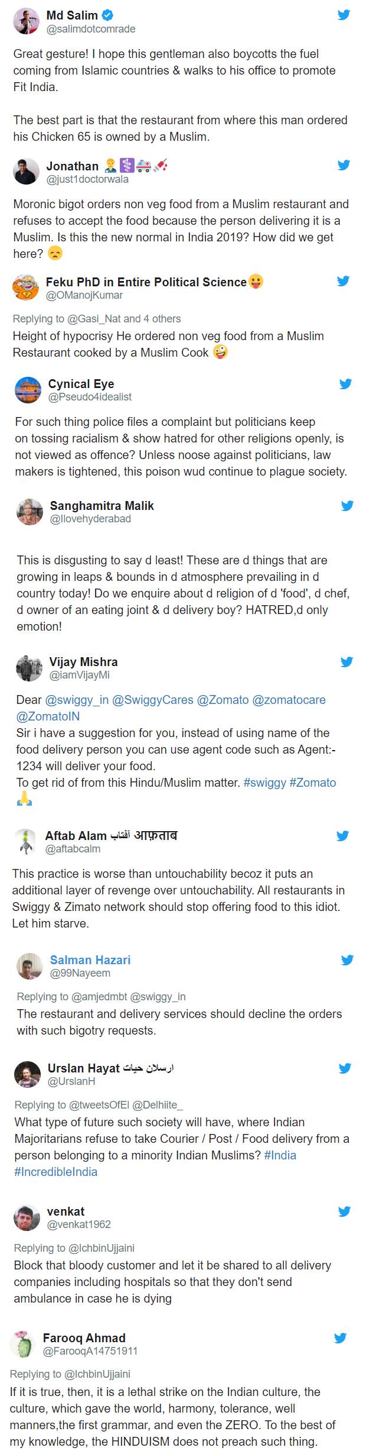The image size is (383, 1454).
Task: Click the @just1doctorwala handle
Action: (87, 179)
